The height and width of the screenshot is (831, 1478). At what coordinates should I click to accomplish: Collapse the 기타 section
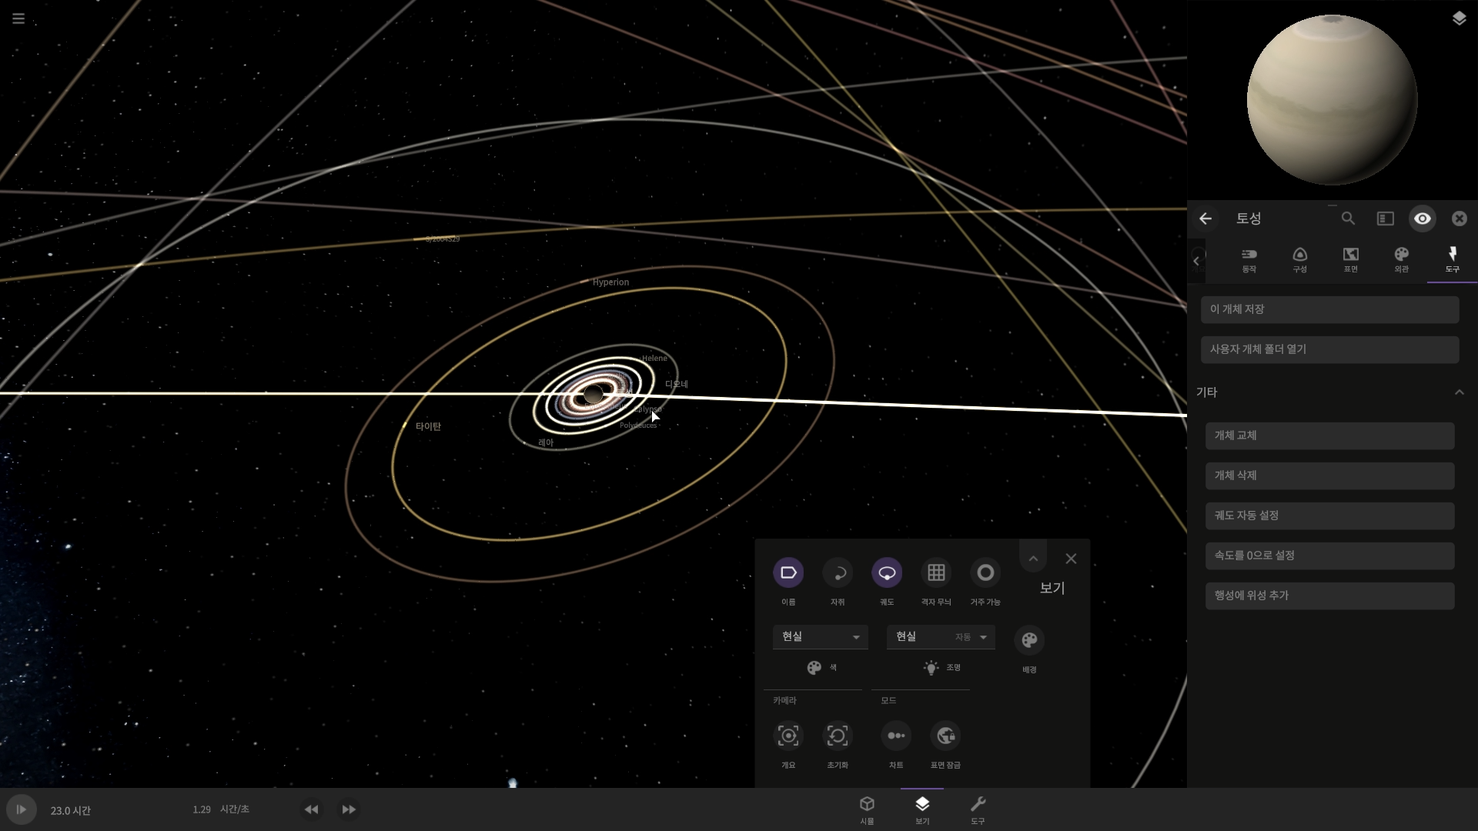click(x=1459, y=392)
